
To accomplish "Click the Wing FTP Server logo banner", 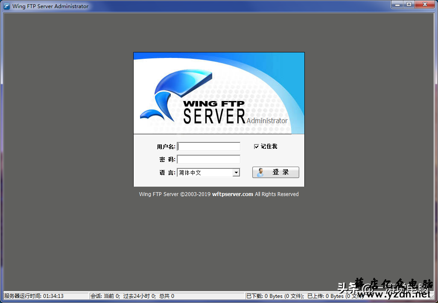I will (219, 93).
